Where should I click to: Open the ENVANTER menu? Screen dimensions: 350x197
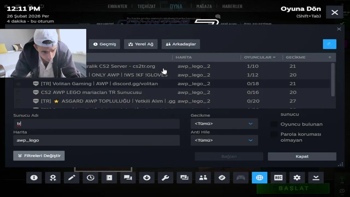pos(118,6)
